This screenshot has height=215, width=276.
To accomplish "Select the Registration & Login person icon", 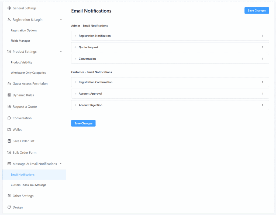I will pos(9,19).
